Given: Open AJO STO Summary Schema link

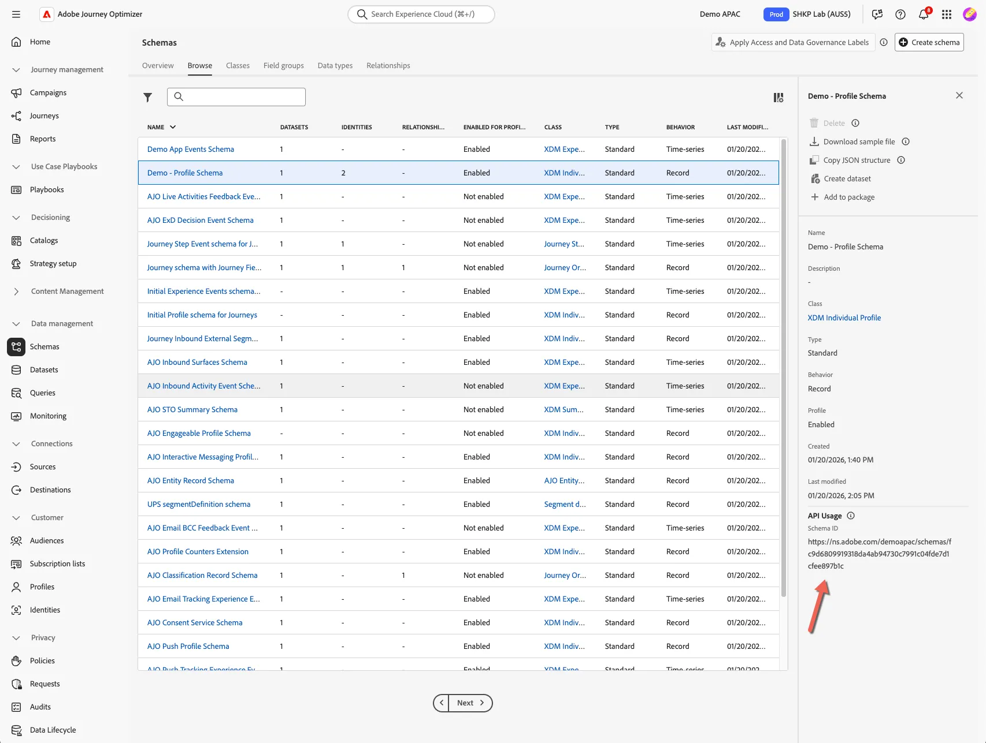Looking at the screenshot, I should [192, 409].
